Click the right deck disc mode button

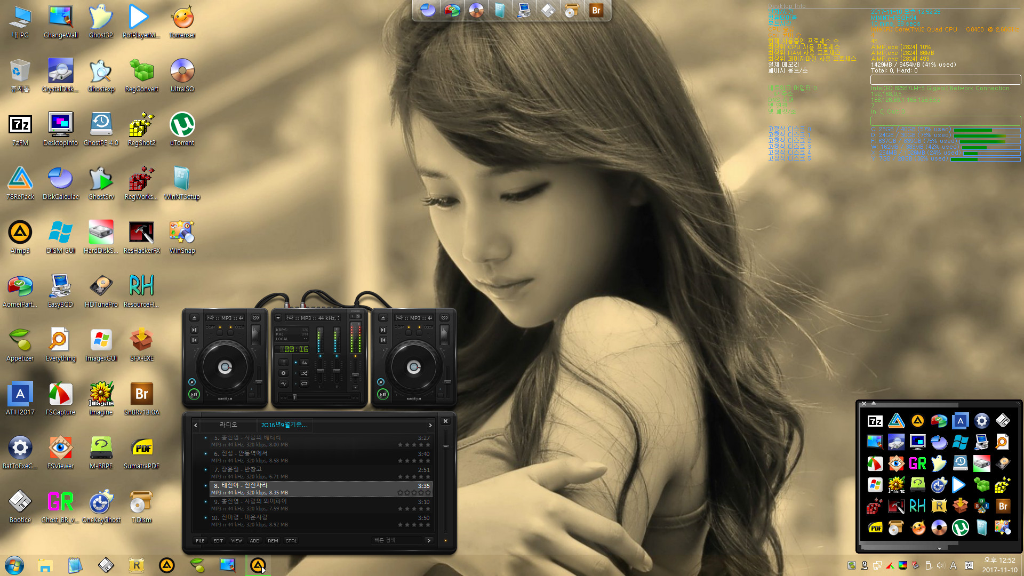[444, 318]
